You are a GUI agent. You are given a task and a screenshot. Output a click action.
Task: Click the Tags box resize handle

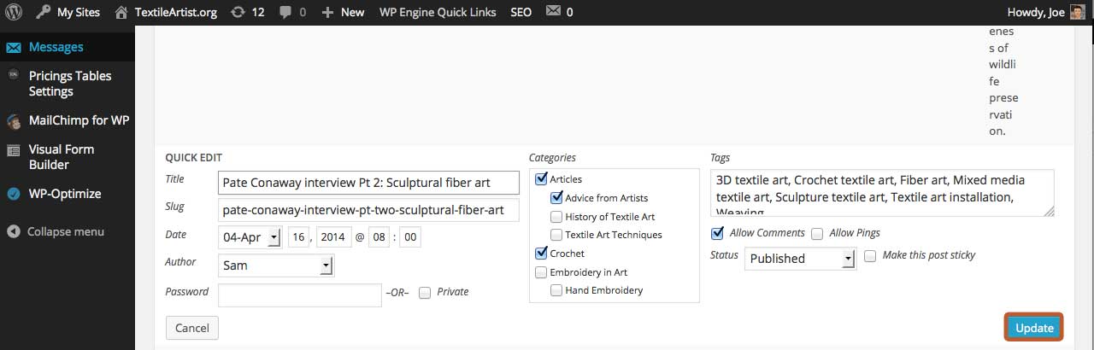tap(1049, 211)
